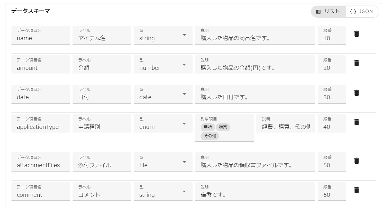
Task: Delete the applicationType row
Action: [x=357, y=122]
